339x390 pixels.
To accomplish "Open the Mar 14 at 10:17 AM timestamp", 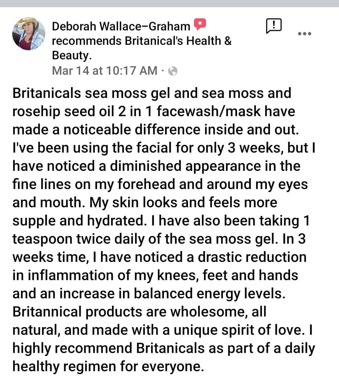I will [x=105, y=70].
